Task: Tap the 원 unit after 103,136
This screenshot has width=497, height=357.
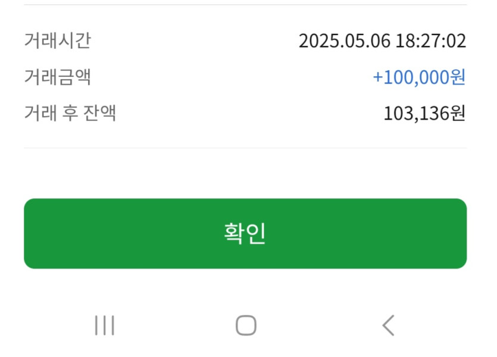Action: (458, 113)
